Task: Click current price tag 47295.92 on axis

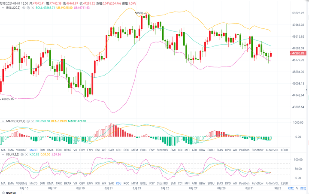Action: (298, 53)
